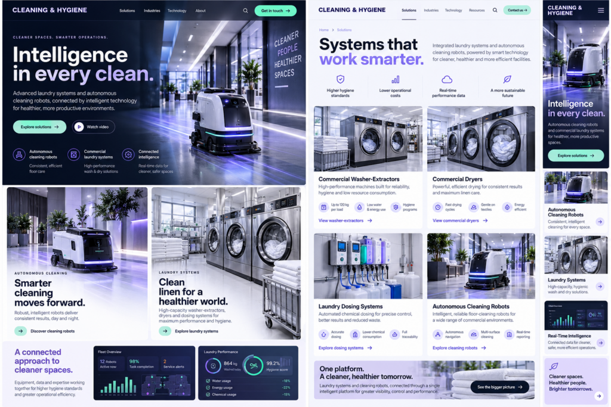Open the hamburger menu in mobile view
This screenshot has height=407, width=611.
[600, 11]
